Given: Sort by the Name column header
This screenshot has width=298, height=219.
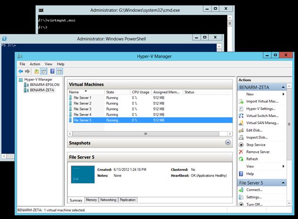Looking at the screenshot, I should pyautogui.click(x=86, y=92).
